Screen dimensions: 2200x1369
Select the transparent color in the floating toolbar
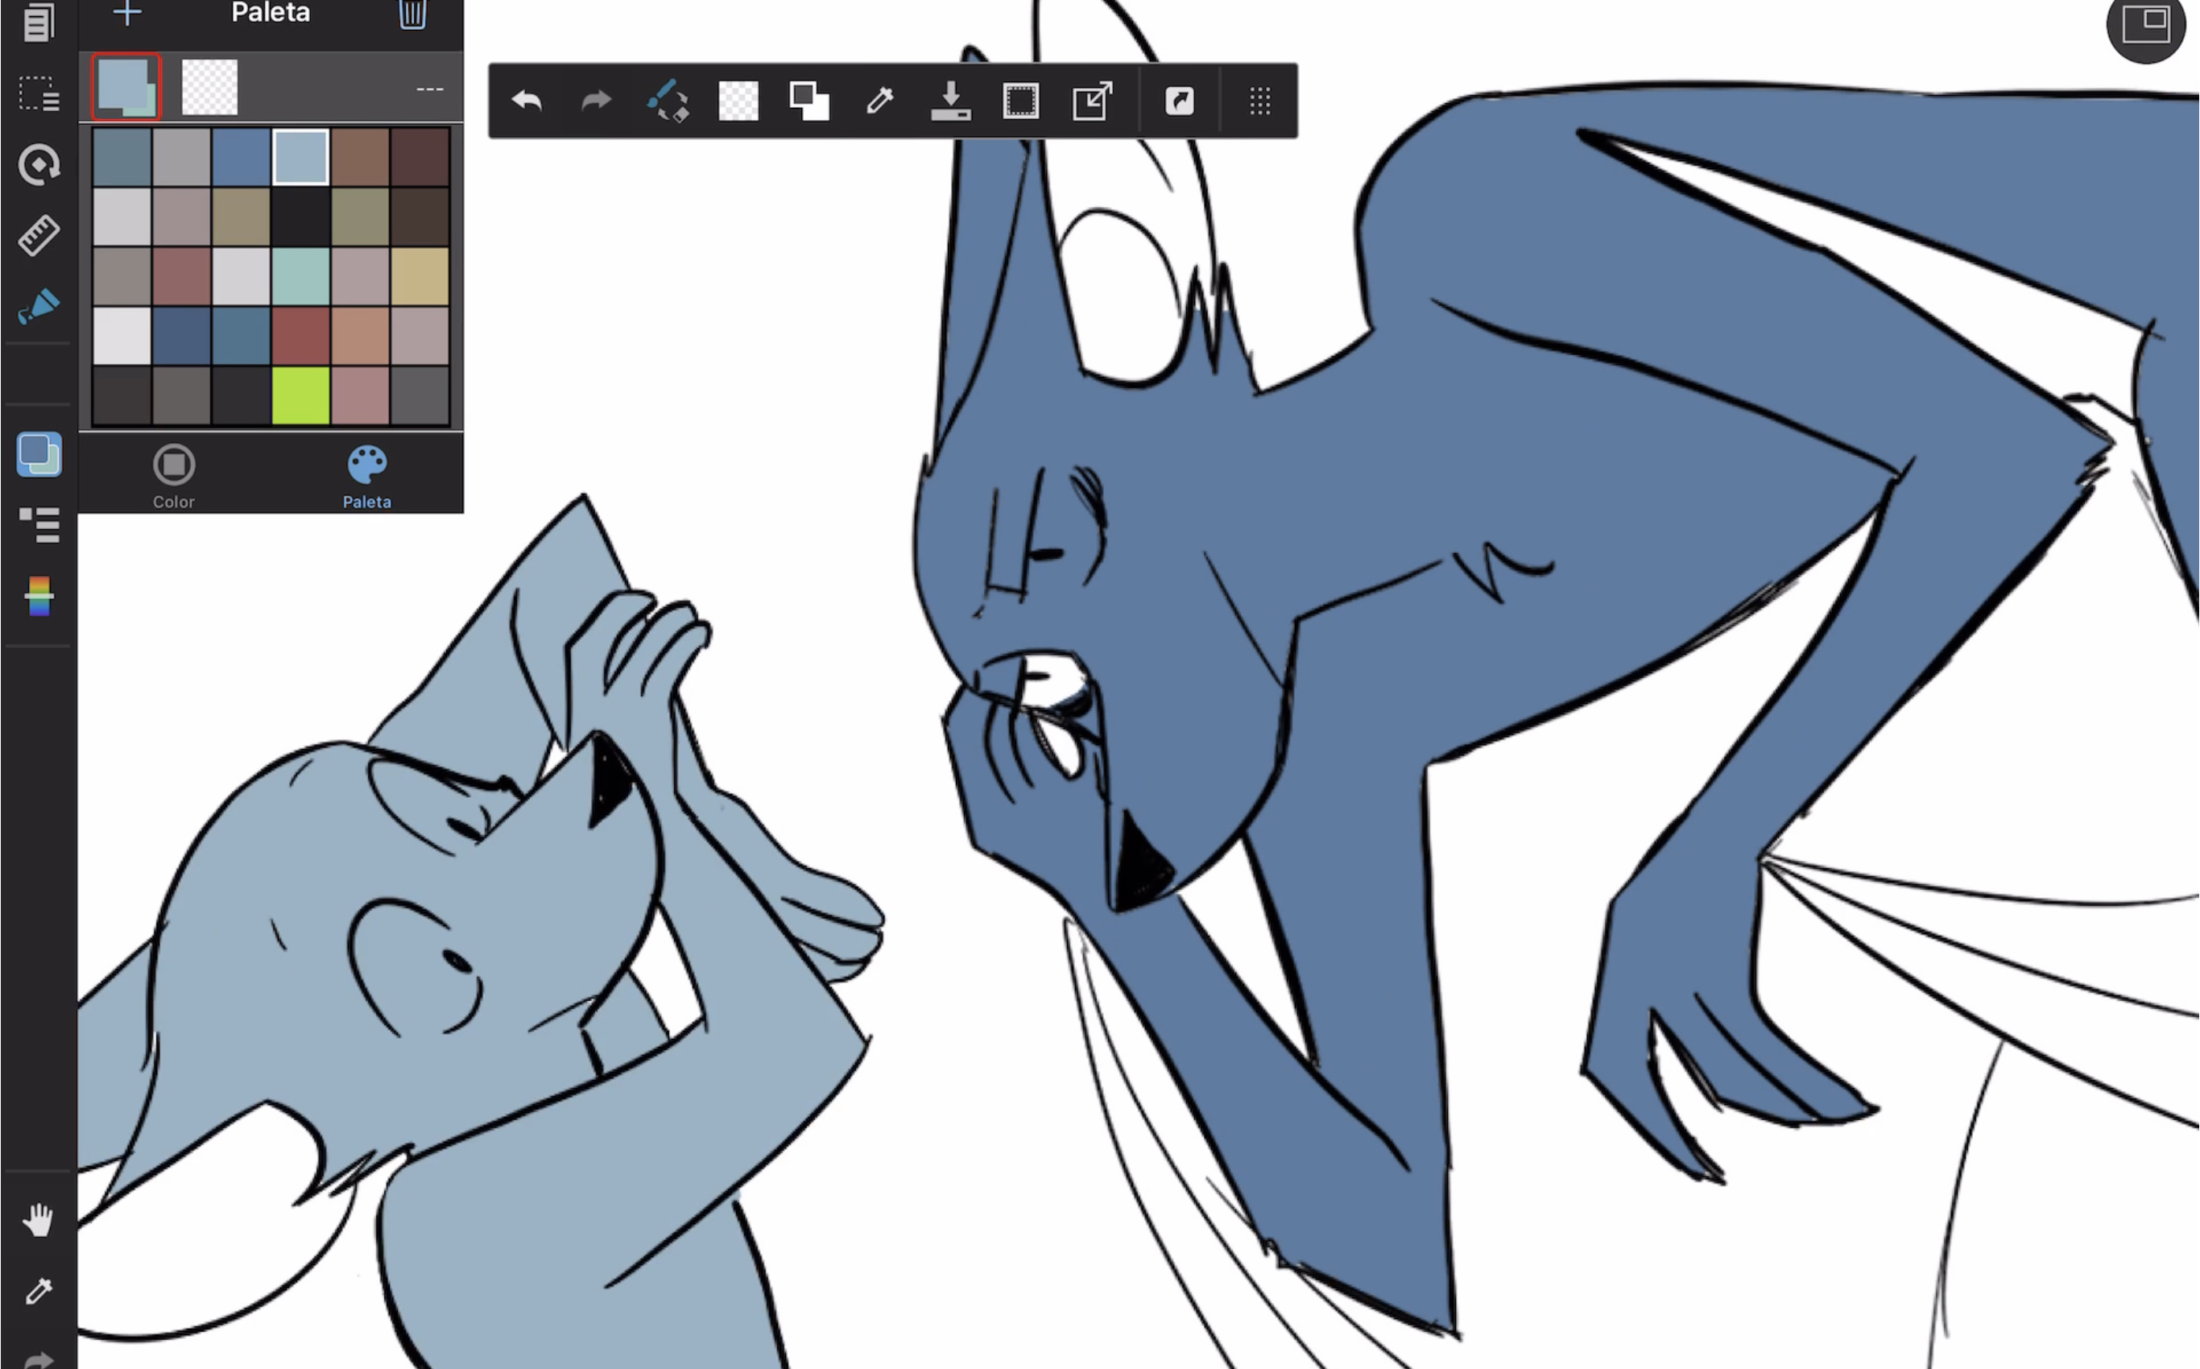pos(738,101)
